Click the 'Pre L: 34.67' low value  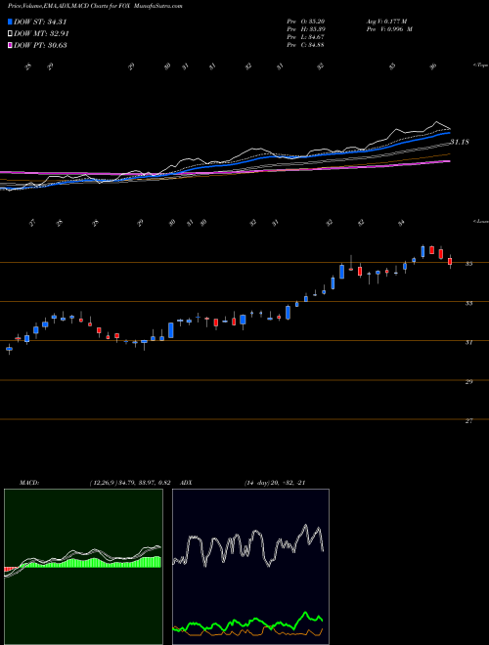tap(306, 37)
